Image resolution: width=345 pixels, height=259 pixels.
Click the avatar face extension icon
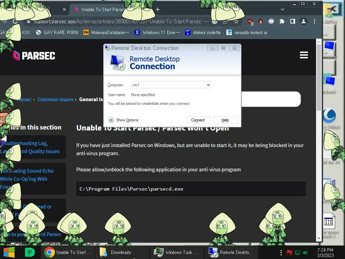pyautogui.click(x=260, y=21)
